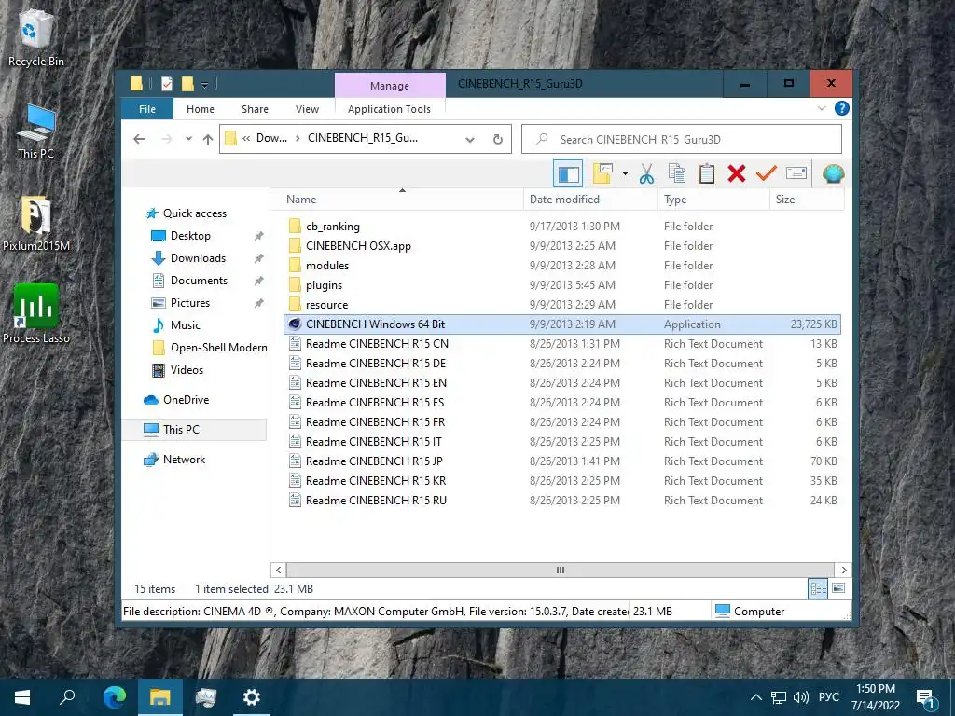Open Settings gear from taskbar
This screenshot has width=955, height=716.
(x=251, y=697)
